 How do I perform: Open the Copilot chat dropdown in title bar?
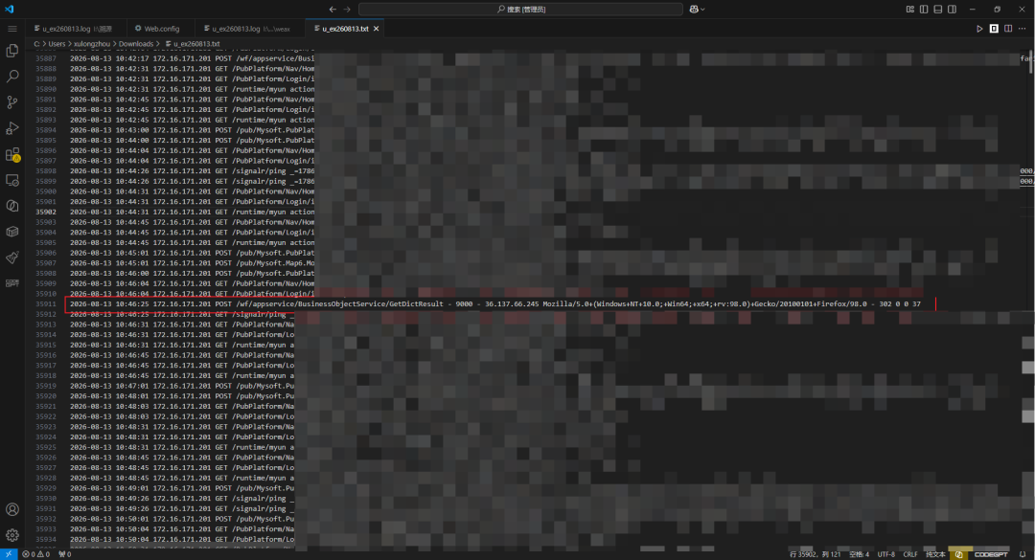697,10
